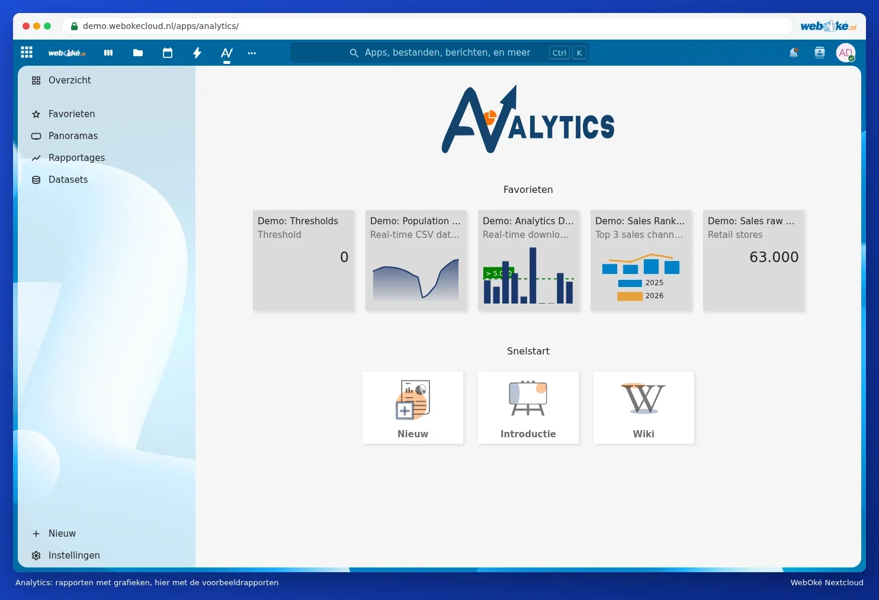Open the Files folder icon
The image size is (879, 600).
point(138,53)
